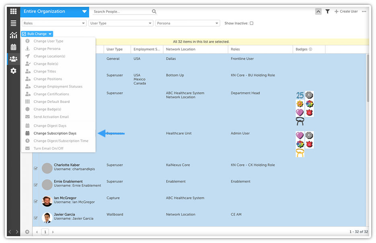Select Change Subscription Days menu item
This screenshot has height=243, width=376.
(x=55, y=133)
